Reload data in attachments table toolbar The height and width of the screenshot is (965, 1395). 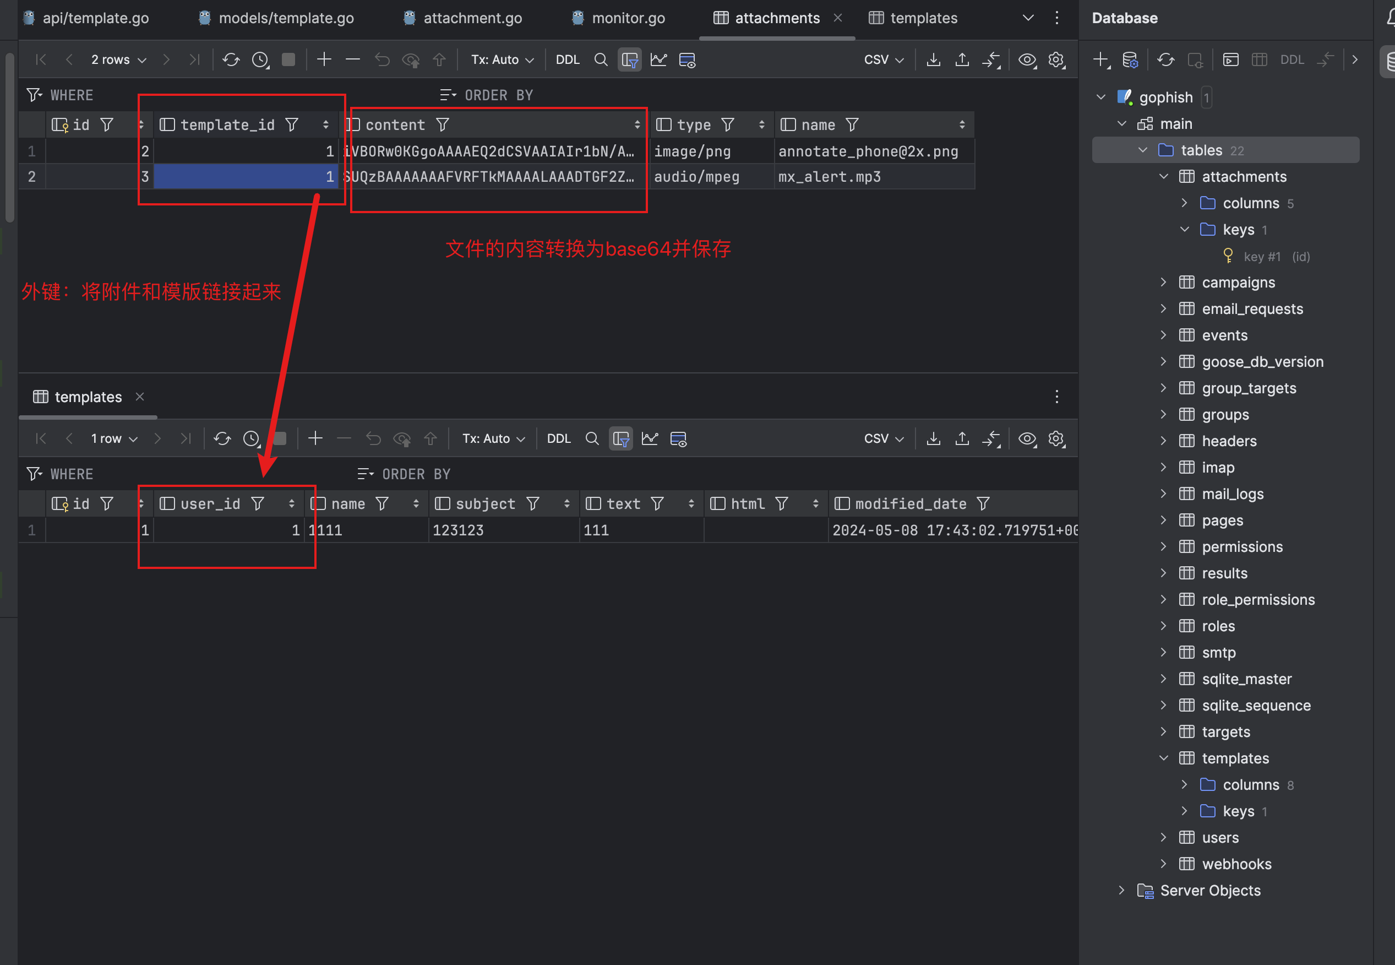coord(231,60)
